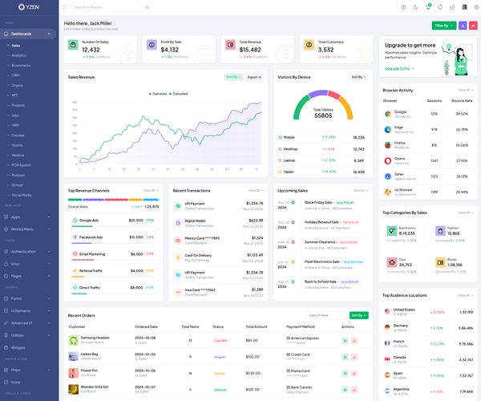The width and height of the screenshot is (481, 401).
Task: Select Analytics in the sidebar
Action: coord(18,55)
